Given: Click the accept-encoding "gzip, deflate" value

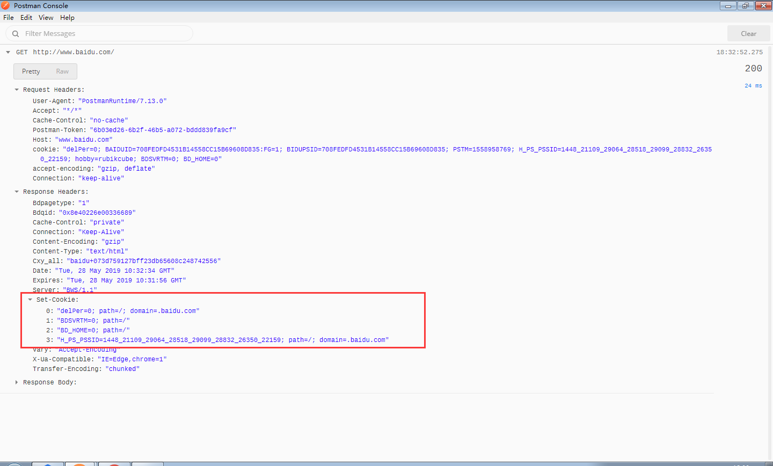Looking at the screenshot, I should coord(126,169).
